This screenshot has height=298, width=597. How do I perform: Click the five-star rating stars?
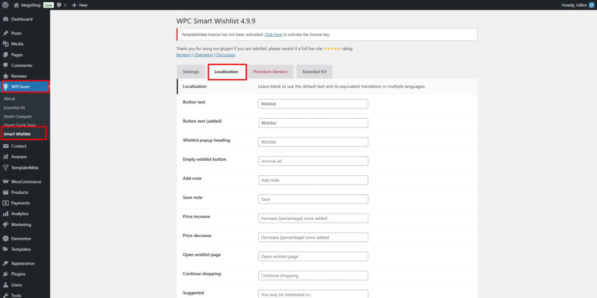click(332, 49)
